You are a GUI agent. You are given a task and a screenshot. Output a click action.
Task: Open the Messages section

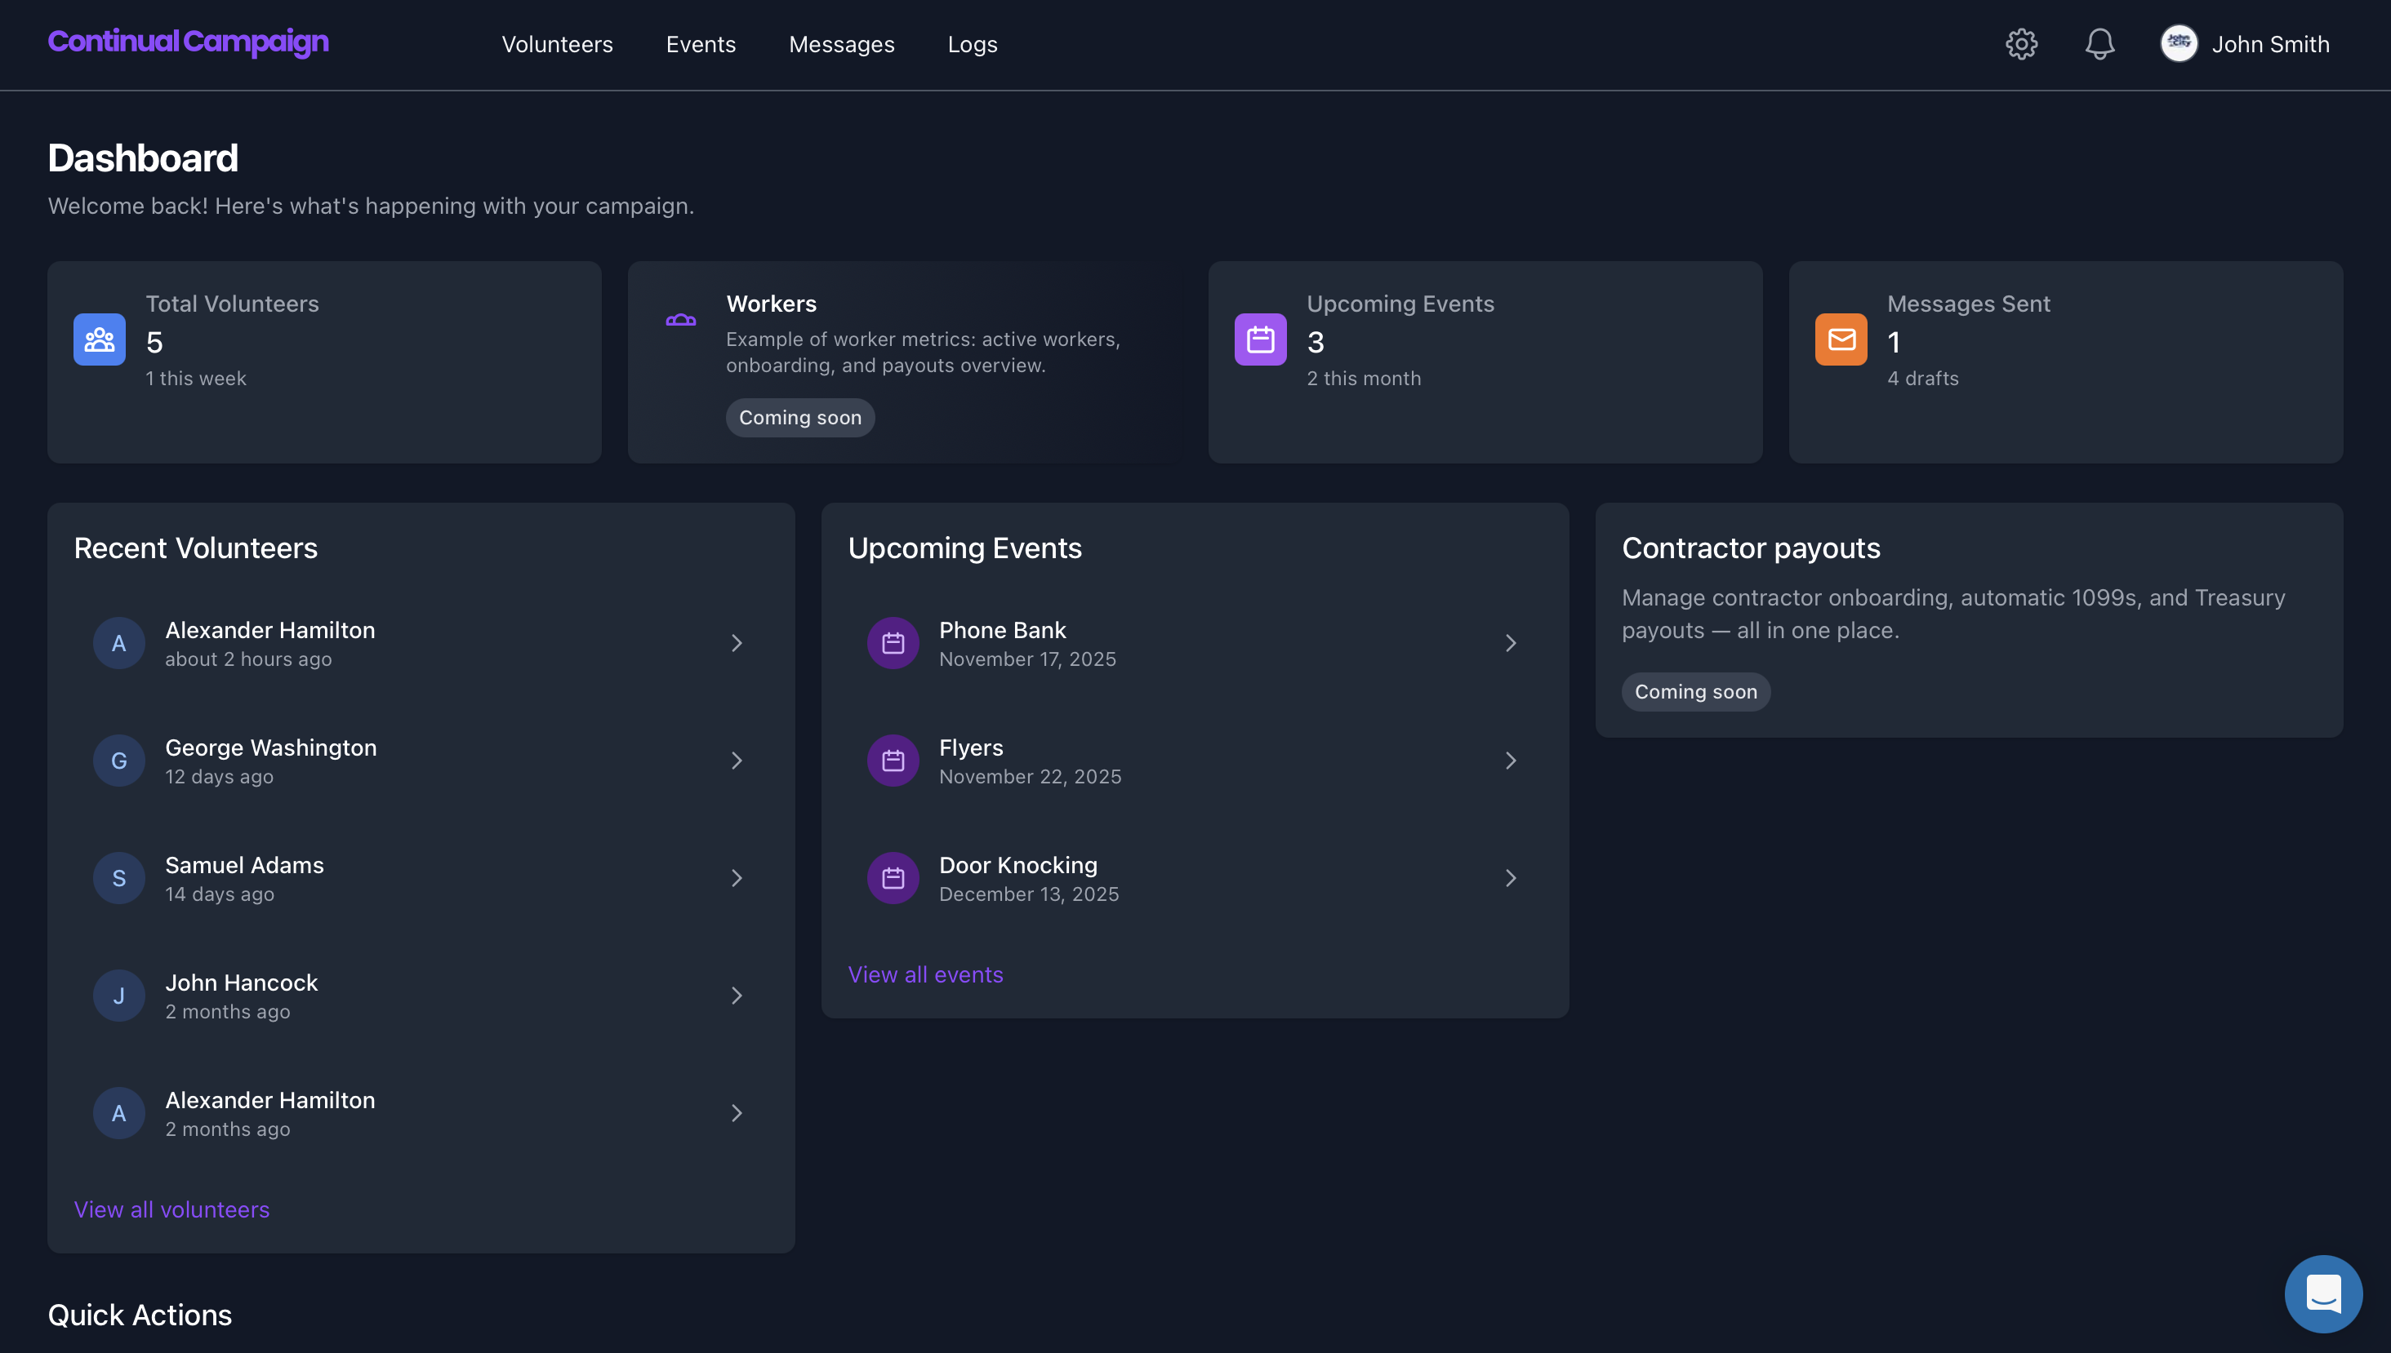pos(841,44)
